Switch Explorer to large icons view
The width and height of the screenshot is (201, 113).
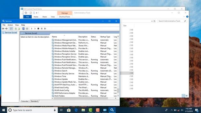(x=187, y=96)
